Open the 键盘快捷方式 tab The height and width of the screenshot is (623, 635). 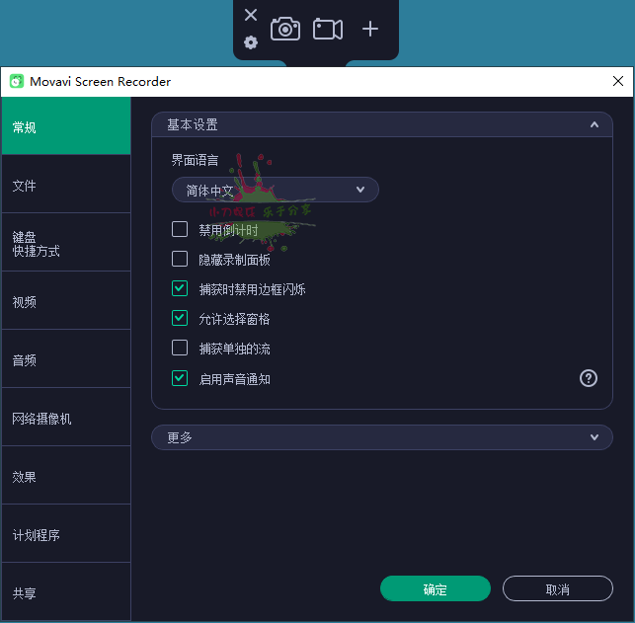pos(65,244)
